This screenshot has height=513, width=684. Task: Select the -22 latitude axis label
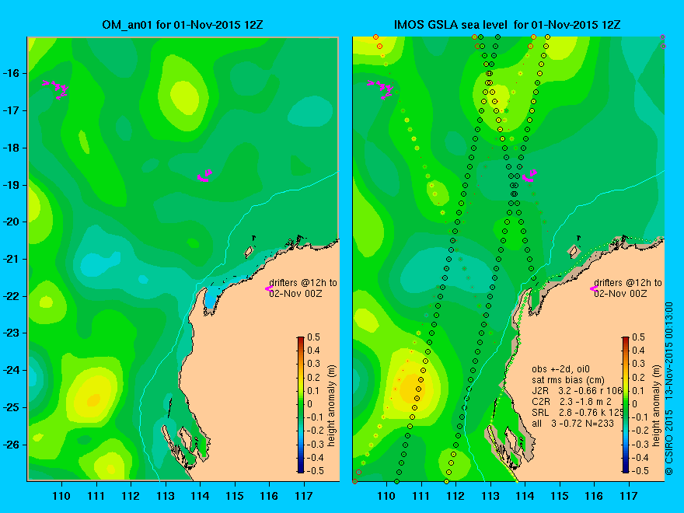tap(12, 296)
